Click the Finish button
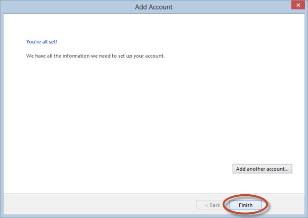Screen dimensions: 308x218 [245, 205]
